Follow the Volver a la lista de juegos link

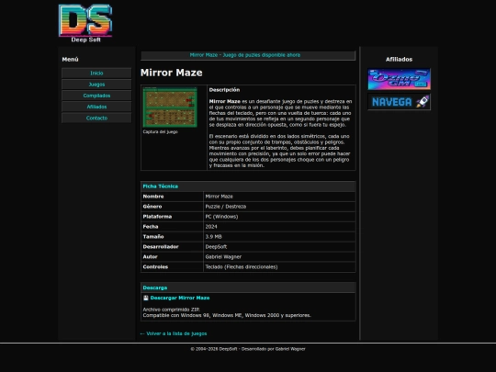tap(174, 333)
